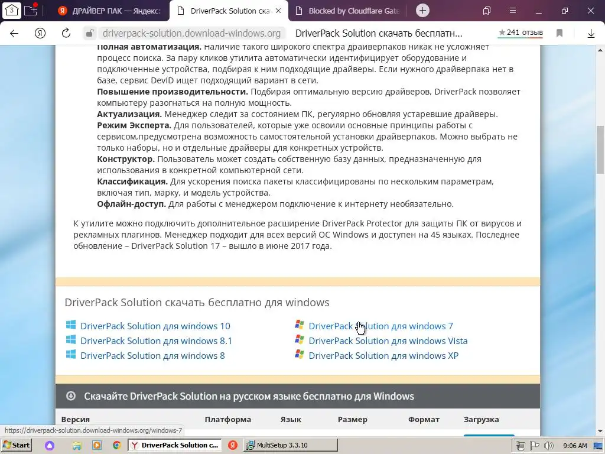This screenshot has height=454, width=605.
Task: Reload the page
Action: tap(66, 33)
